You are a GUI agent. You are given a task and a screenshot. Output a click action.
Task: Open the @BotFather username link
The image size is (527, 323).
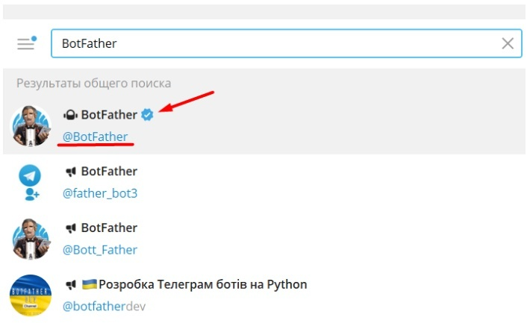click(x=96, y=137)
